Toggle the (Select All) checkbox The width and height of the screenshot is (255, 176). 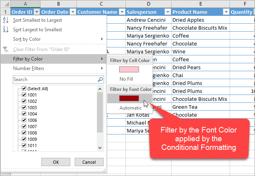[x=24, y=89]
